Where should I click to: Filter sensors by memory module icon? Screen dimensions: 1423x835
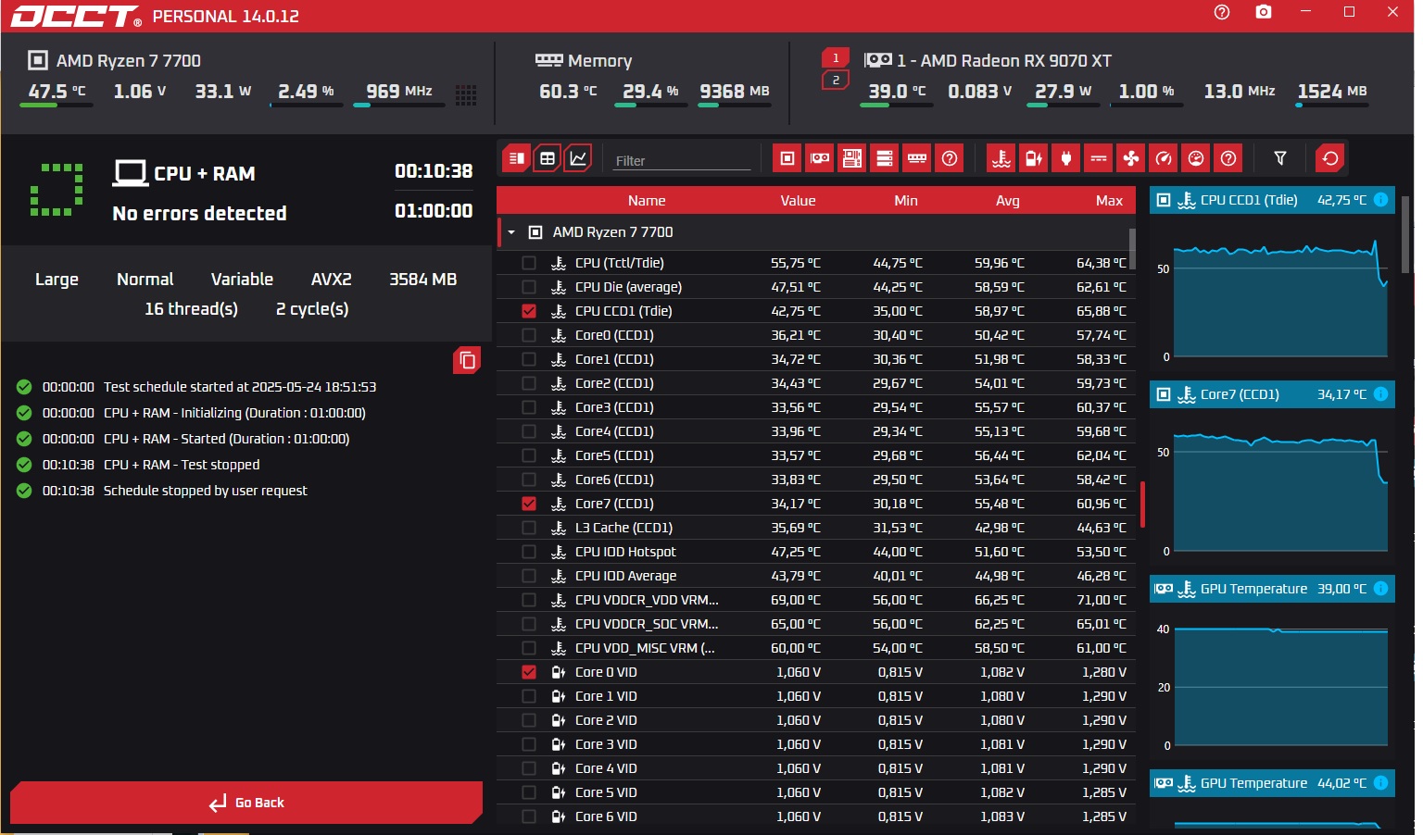[917, 158]
